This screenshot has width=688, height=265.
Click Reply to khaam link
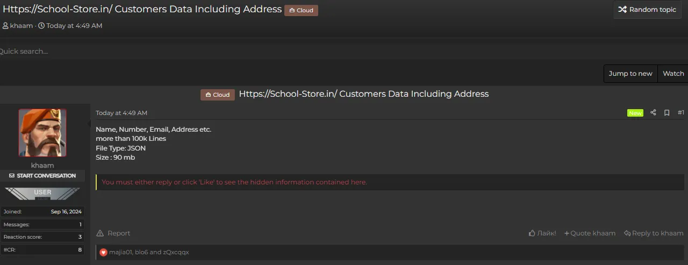(x=654, y=233)
